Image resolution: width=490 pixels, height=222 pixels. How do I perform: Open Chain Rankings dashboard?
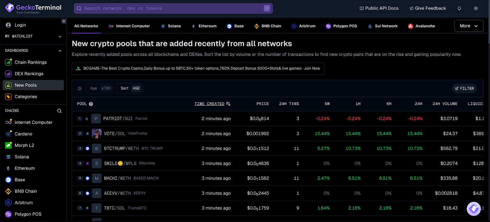point(33,62)
